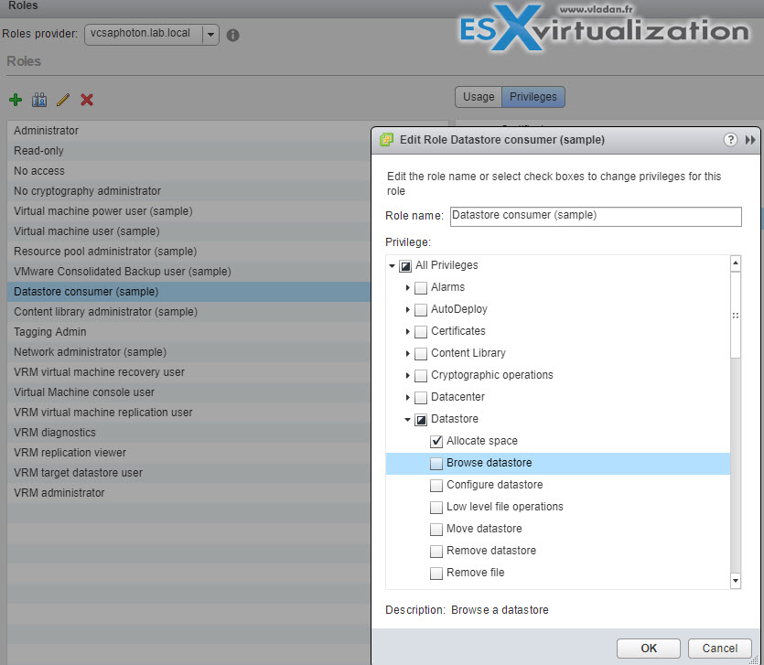764x665 pixels.
Task: Expand the Content Library privilege group
Action: (407, 354)
